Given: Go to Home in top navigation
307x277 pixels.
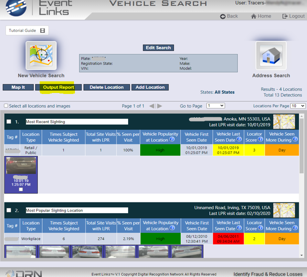Looking at the screenshot, I should point(261,16).
